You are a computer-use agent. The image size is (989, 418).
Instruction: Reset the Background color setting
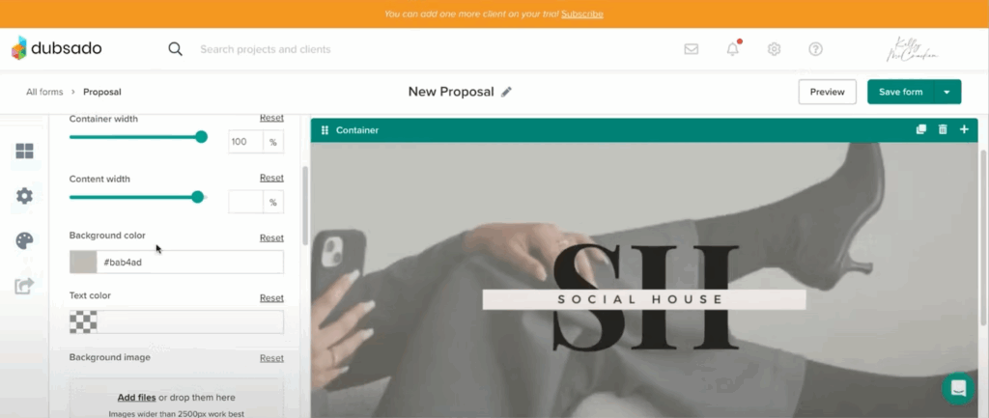271,237
